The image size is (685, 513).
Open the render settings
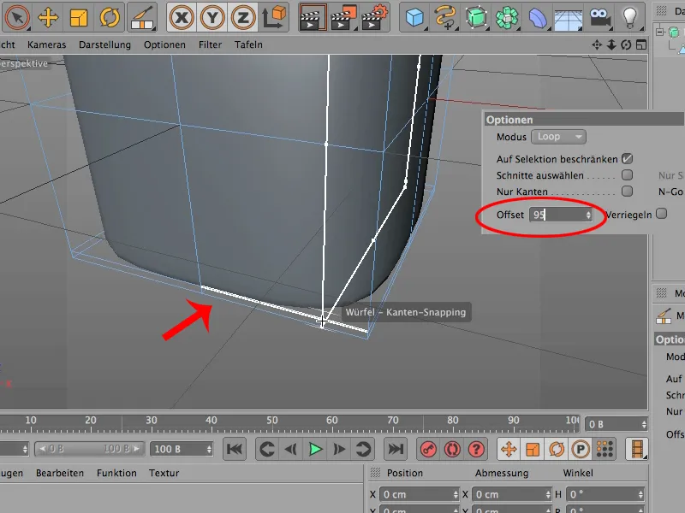375,17
